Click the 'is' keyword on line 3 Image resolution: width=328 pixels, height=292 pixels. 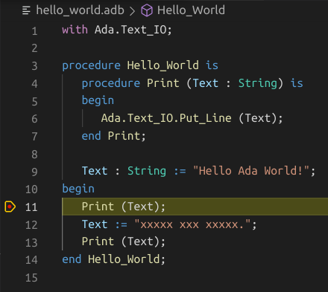tap(212, 65)
